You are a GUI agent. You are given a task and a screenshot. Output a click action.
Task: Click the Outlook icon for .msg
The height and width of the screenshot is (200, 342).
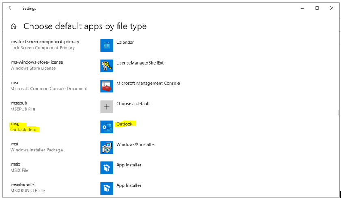[x=107, y=127]
